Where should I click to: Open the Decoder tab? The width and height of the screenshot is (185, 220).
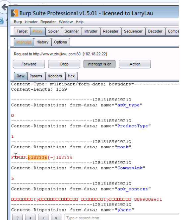[x=155, y=31]
